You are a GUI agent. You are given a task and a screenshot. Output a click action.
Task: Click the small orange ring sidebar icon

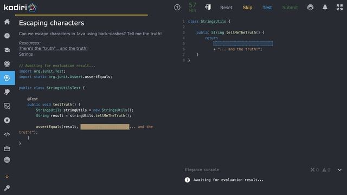coord(7,177)
